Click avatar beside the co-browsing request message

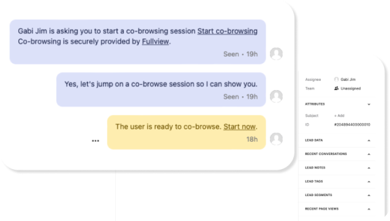point(276,53)
